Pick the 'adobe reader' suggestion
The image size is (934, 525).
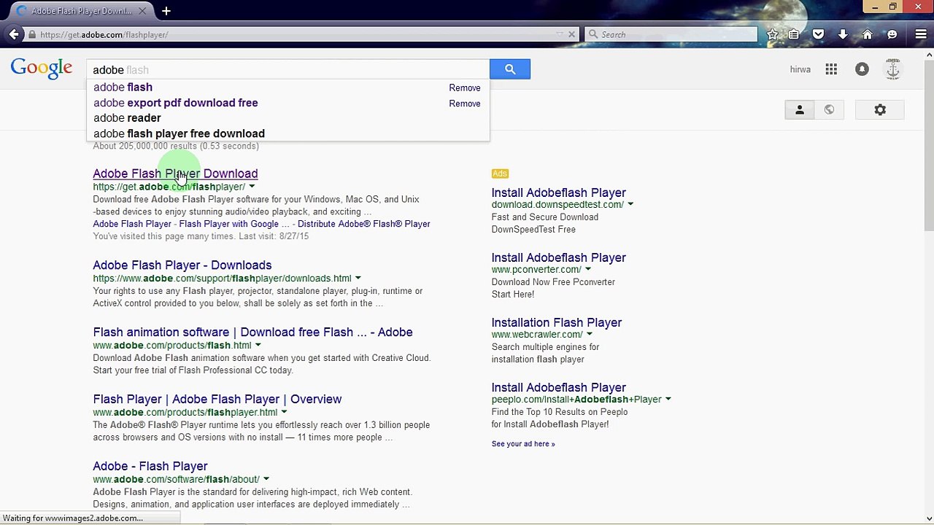127,118
